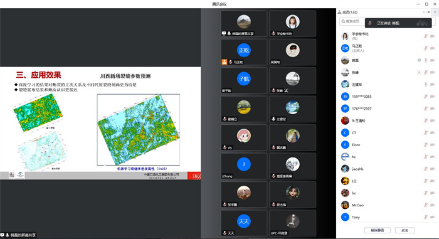Toggle the muted microphone icon for CT
The height and width of the screenshot is (239, 439).
tap(426, 132)
